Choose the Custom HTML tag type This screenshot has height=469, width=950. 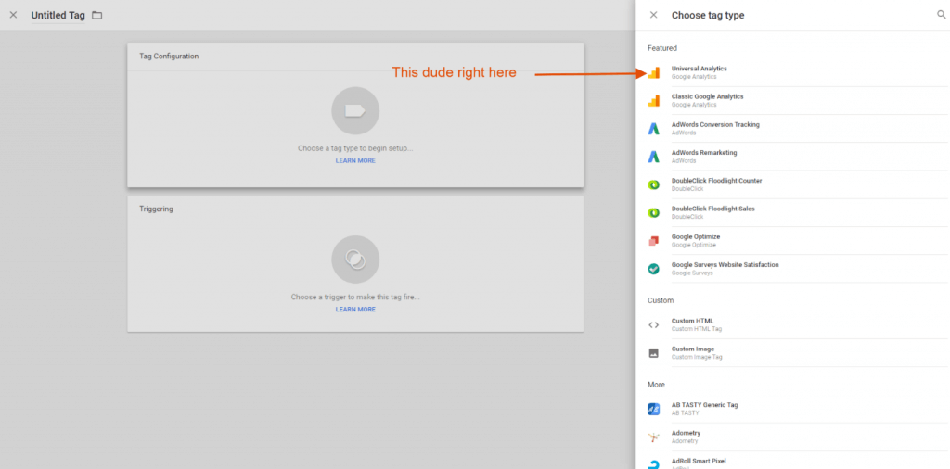coord(797,325)
